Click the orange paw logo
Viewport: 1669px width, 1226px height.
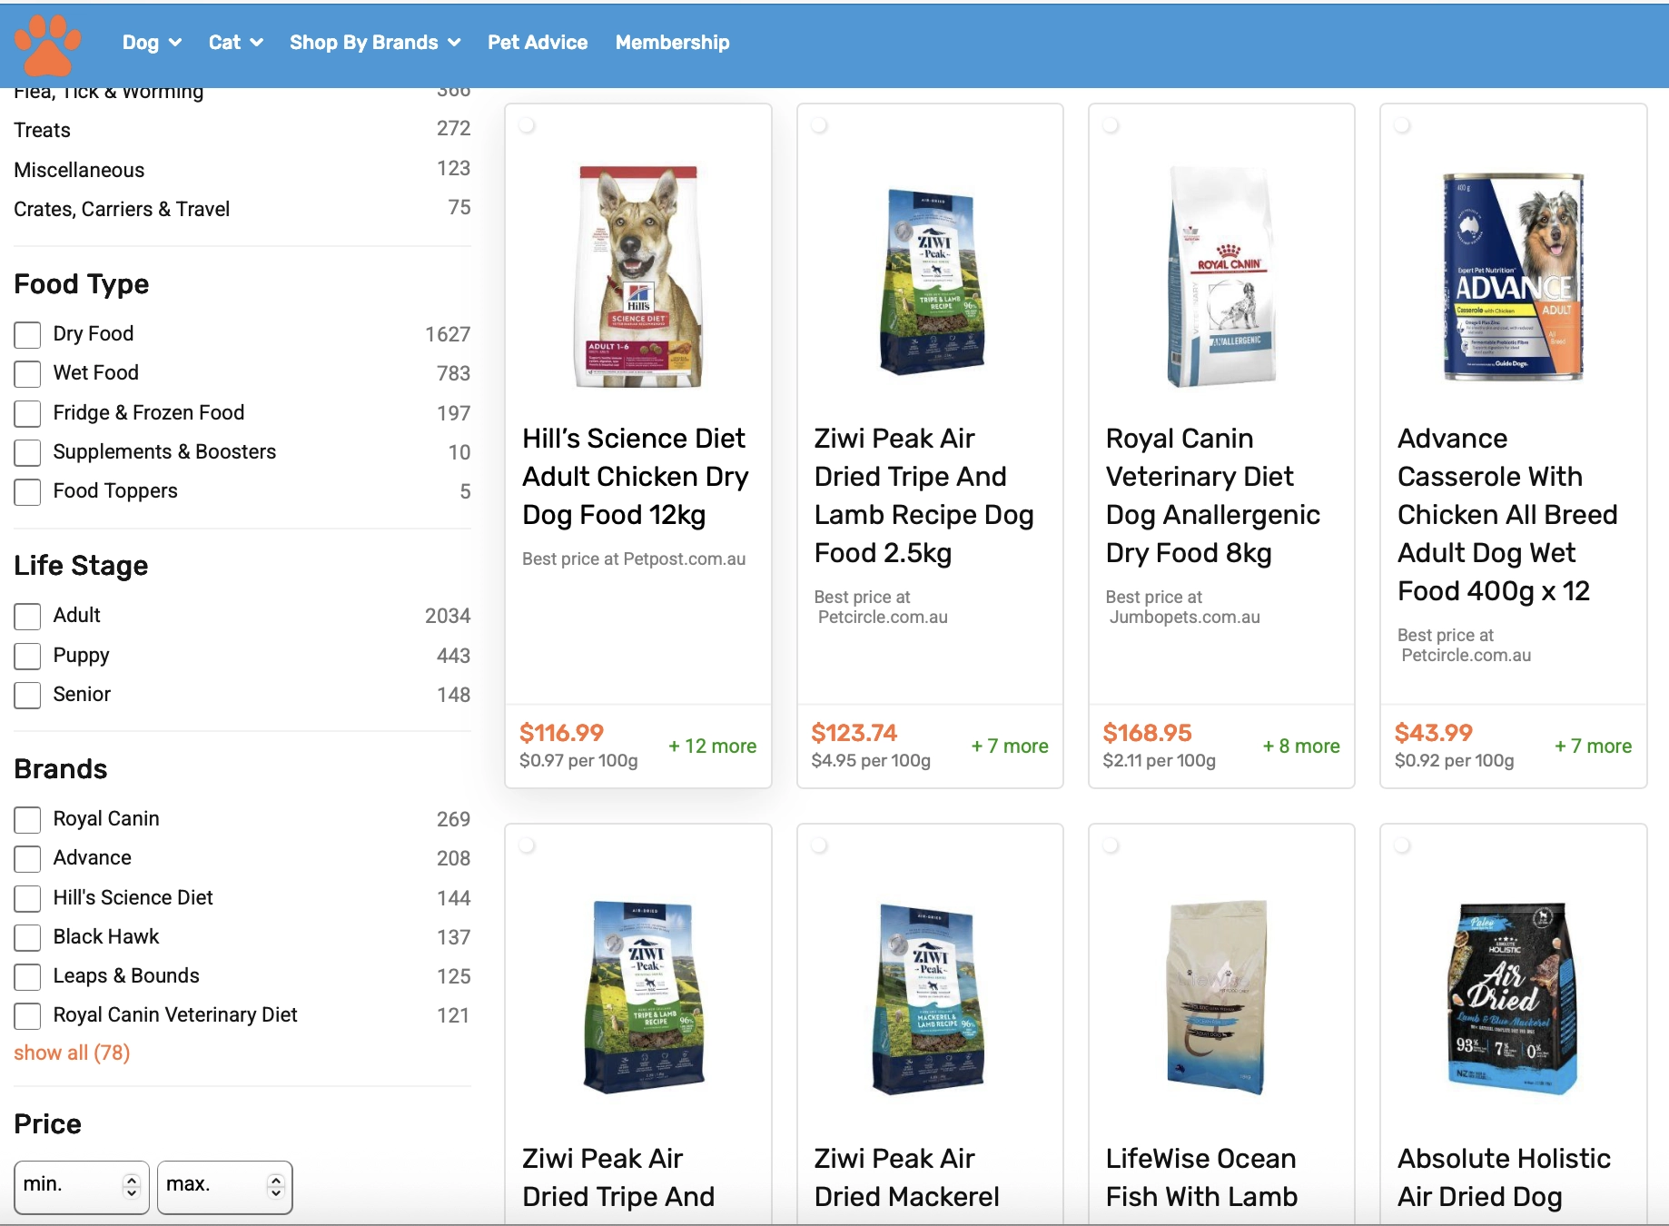pyautogui.click(x=48, y=44)
